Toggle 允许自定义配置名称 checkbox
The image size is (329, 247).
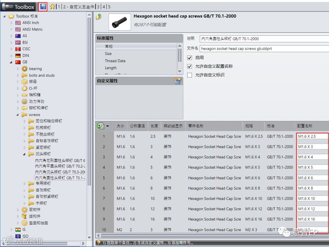click(189, 66)
